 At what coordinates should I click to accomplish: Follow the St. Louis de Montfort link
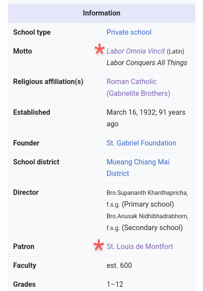pyautogui.click(x=140, y=247)
